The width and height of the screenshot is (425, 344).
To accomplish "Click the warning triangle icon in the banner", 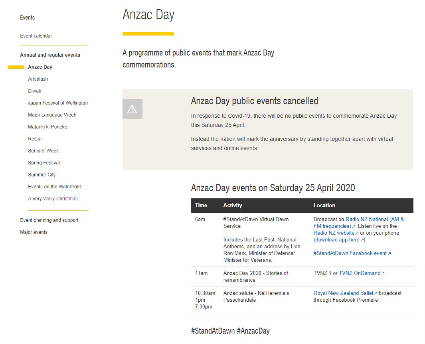I will coord(132,109).
